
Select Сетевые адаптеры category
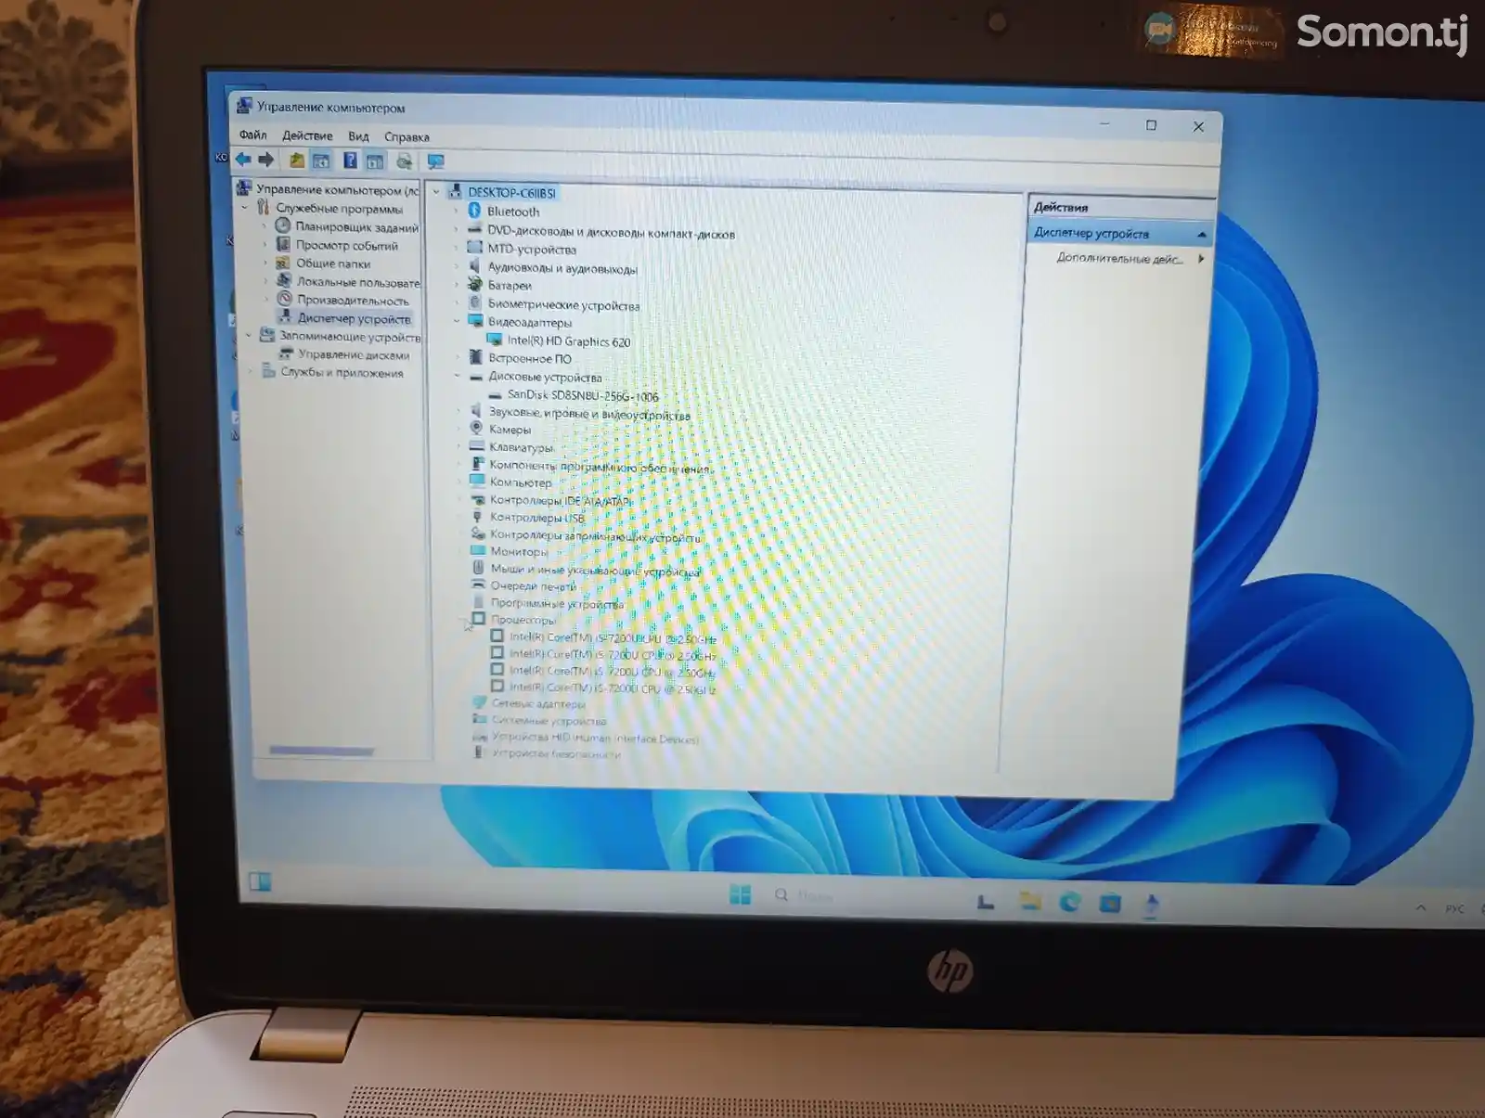538,704
